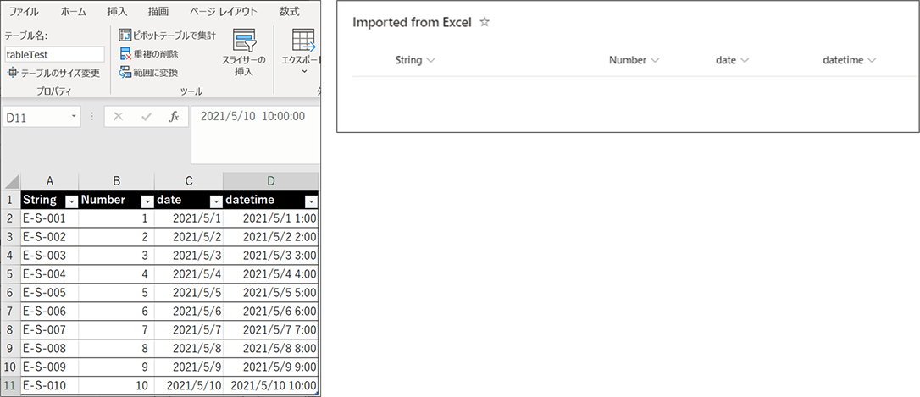Viewport: 920px width, 397px height.
Task: Open the ファイル (File) tab
Action: click(23, 11)
